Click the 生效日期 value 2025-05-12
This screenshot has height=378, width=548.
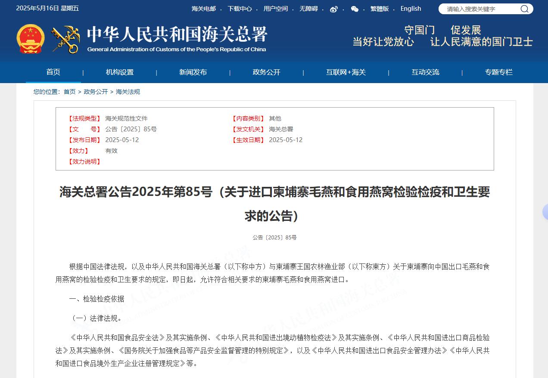(286, 140)
